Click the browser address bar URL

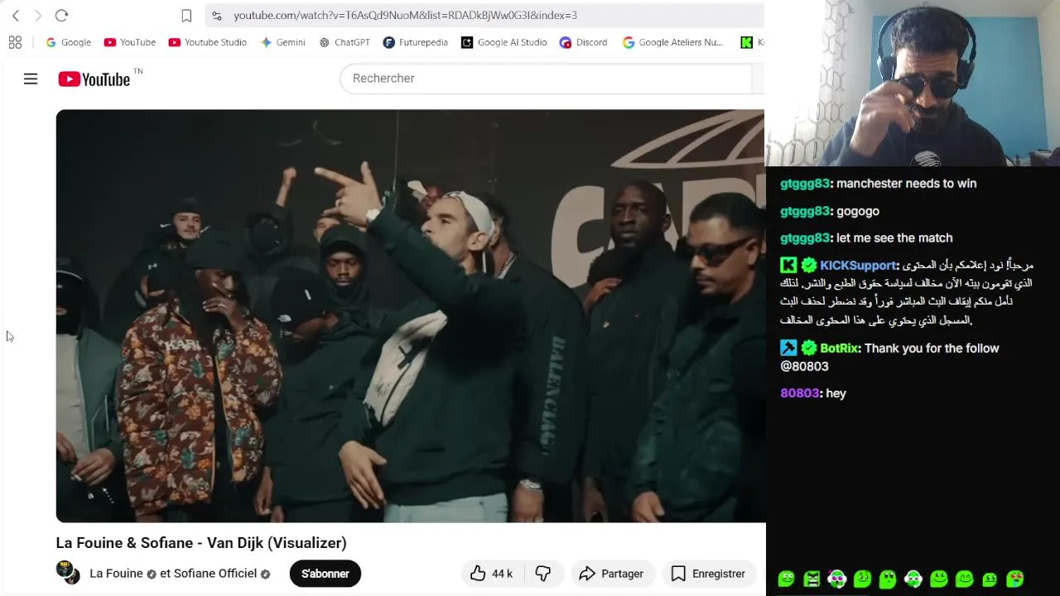tap(405, 15)
